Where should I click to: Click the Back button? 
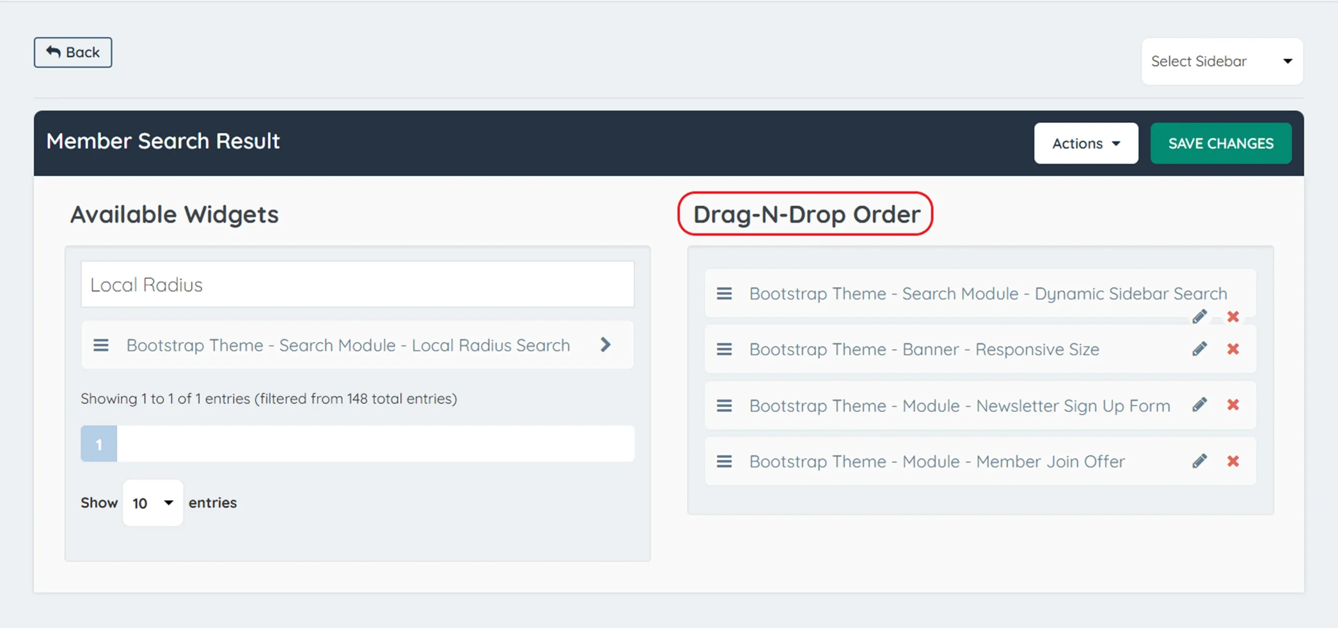pos(73,52)
